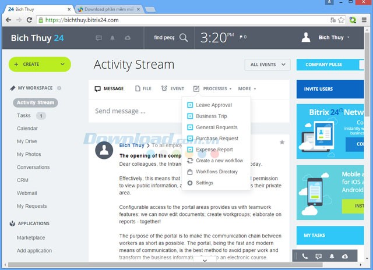The width and height of the screenshot is (373, 270).
Task: Click Bich Thuy author link in post
Action: (x=132, y=145)
